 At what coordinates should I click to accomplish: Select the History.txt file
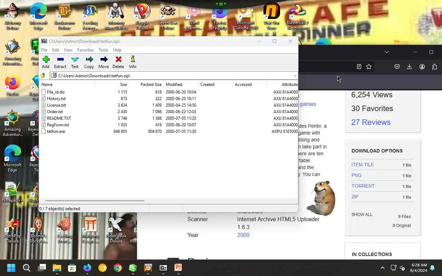click(x=56, y=99)
